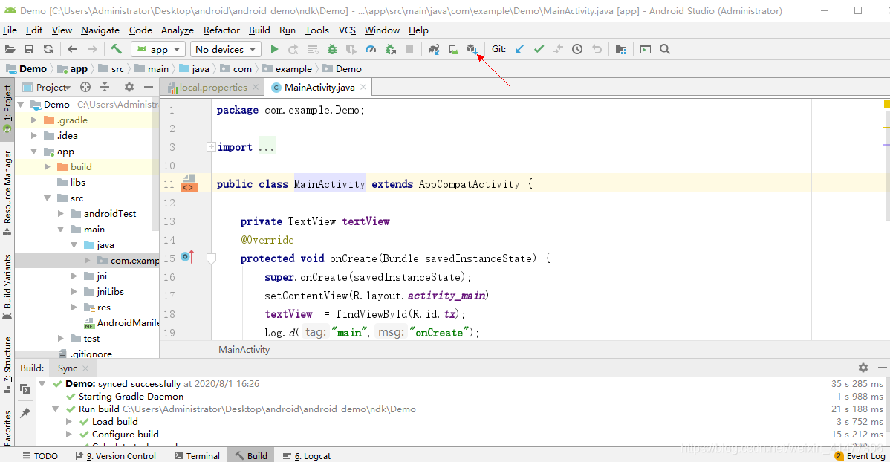
Task: Expand the Configure build node
Action: point(68,435)
